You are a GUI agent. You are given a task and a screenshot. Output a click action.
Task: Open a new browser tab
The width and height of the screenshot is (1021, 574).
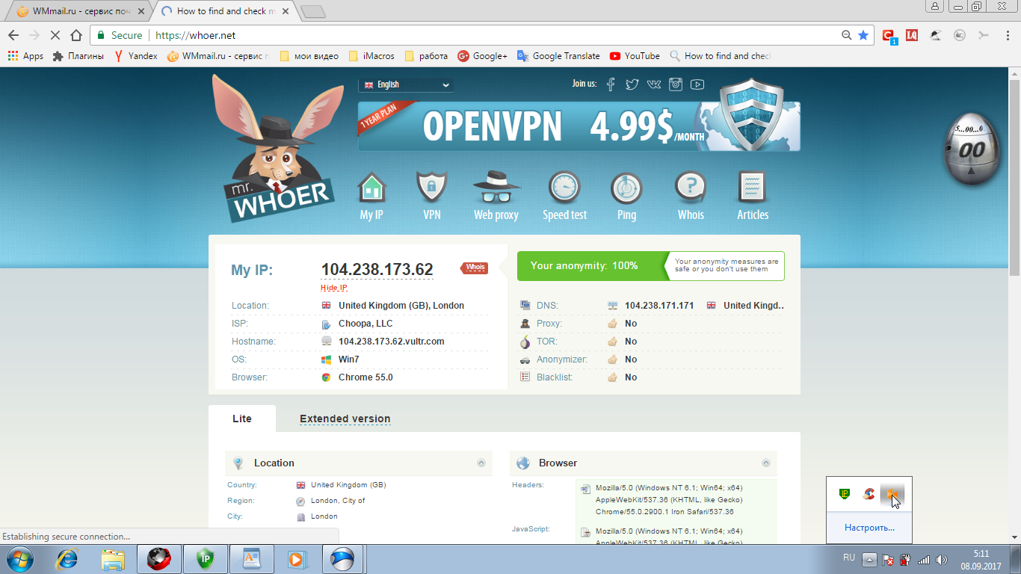coord(312,11)
